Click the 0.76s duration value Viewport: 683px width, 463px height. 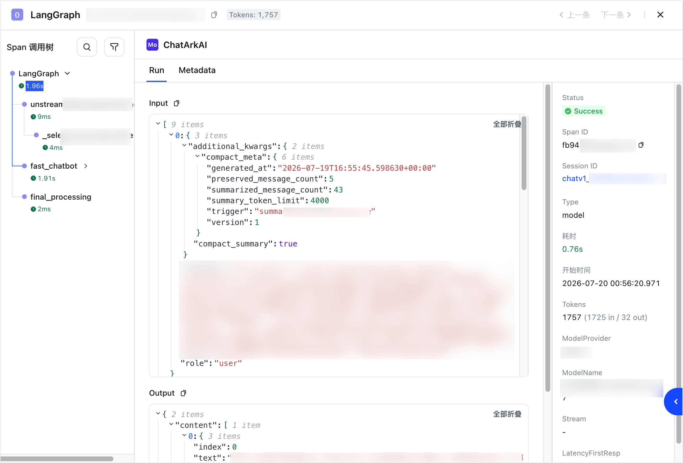(x=572, y=249)
